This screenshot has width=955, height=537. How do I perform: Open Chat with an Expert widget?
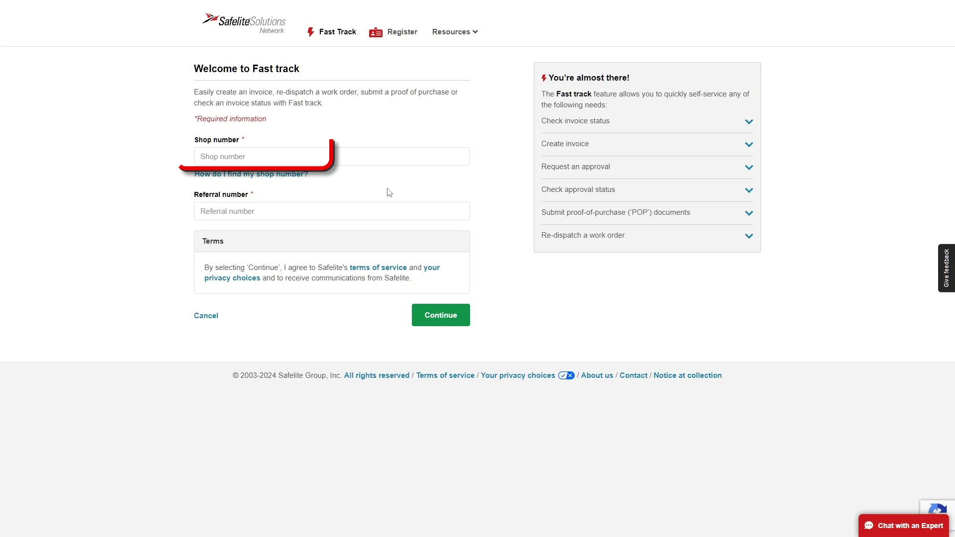tap(903, 526)
